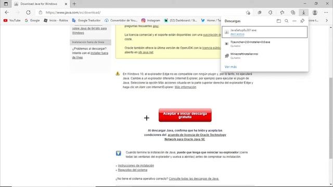Viewport: 333px width, 187px height.
Task: Open the tab actions menu icon
Action: tap(6, 4)
